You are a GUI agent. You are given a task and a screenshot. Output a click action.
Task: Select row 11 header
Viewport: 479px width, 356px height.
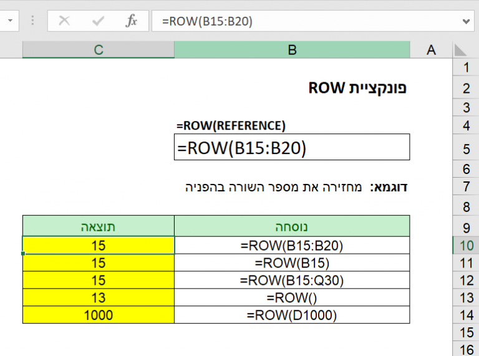pyautogui.click(x=466, y=263)
